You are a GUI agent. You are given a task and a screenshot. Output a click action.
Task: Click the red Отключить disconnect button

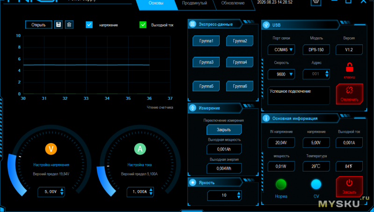tap(349, 94)
